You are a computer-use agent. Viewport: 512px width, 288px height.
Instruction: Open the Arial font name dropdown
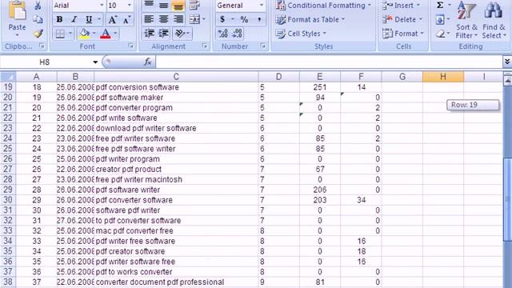(101, 6)
